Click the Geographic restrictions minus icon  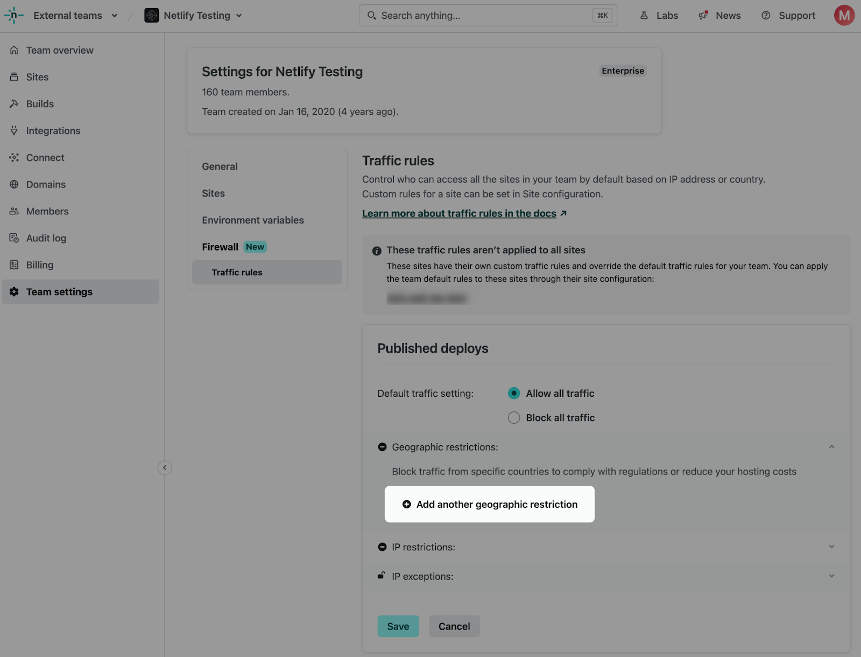pyautogui.click(x=382, y=447)
